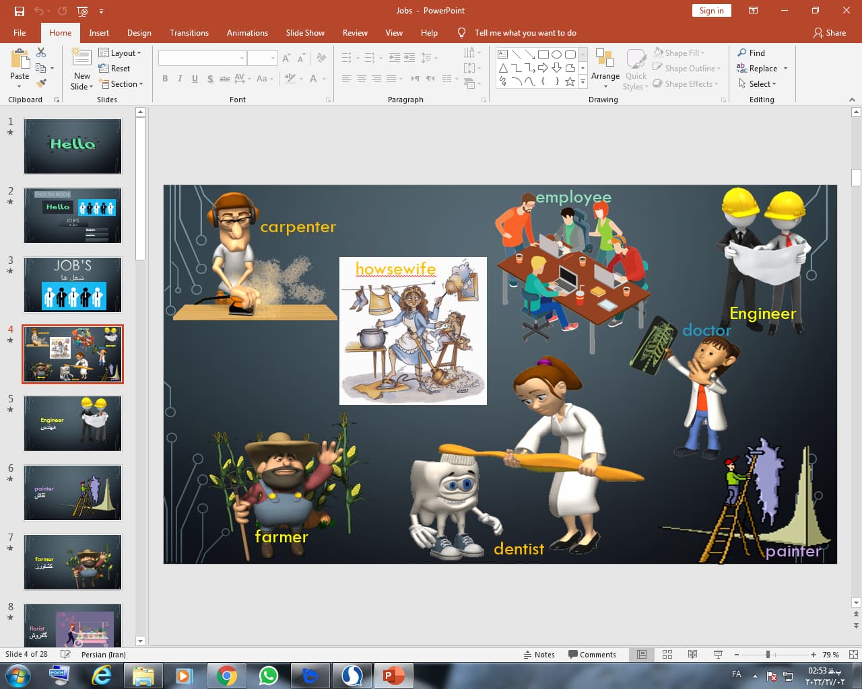Click the Save icon in title bar

point(19,11)
